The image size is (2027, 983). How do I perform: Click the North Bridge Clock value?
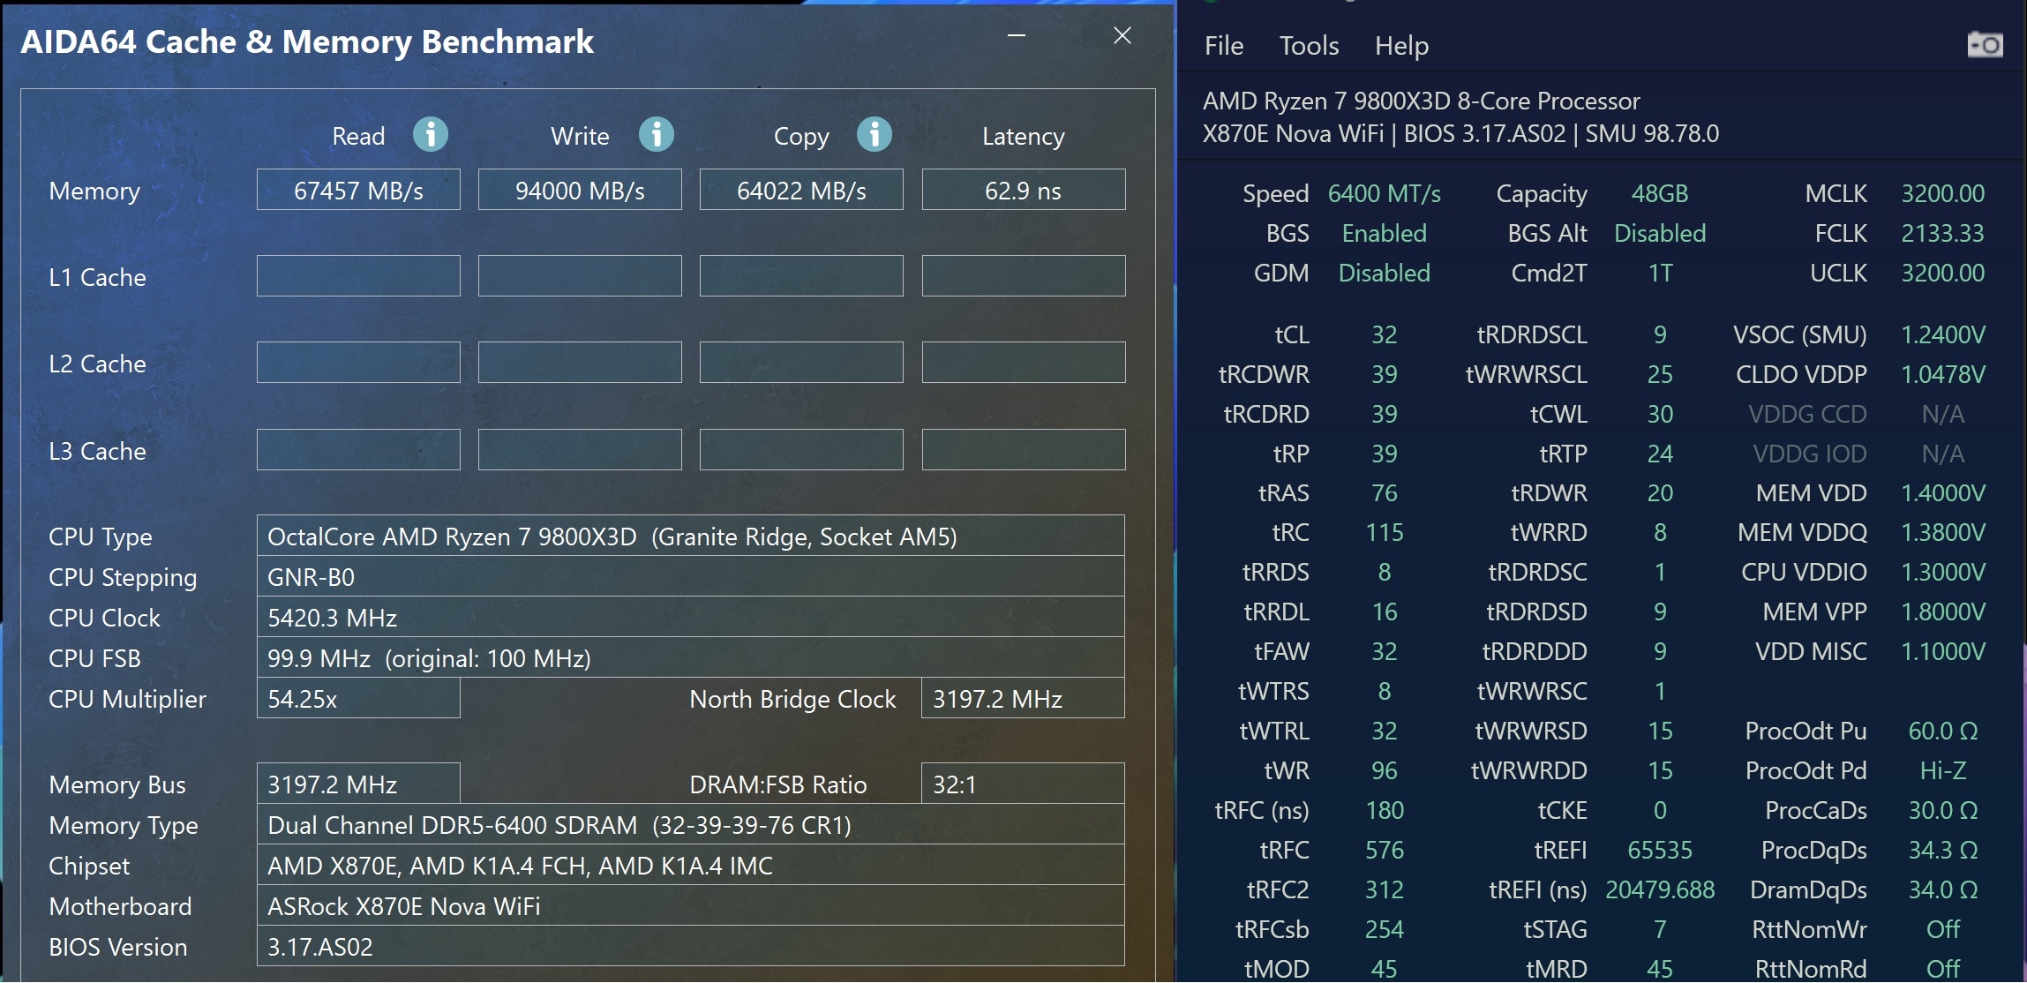coord(1022,699)
